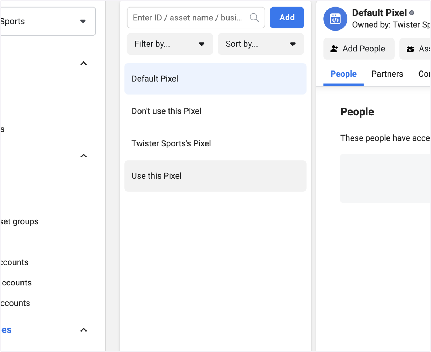Click the 'These people have access' description
431x352 pixels.
385,138
